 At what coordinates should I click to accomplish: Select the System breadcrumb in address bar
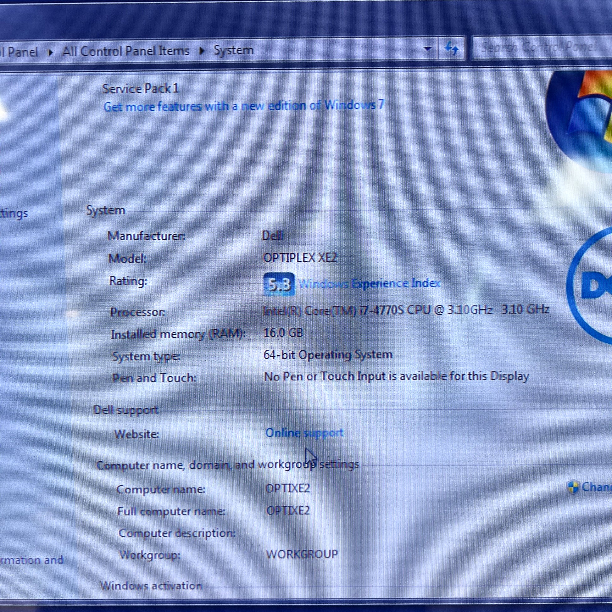point(233,50)
